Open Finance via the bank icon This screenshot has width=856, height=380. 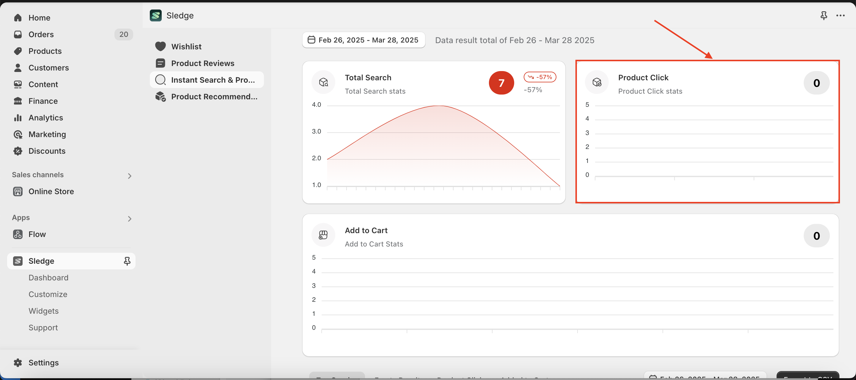18,101
